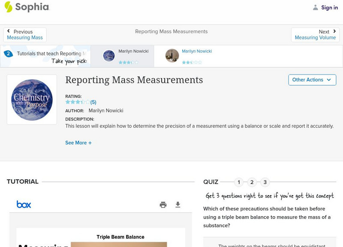
Task: Select the first Marilyn Nowicki tutorial avatar
Action: [x=109, y=56]
